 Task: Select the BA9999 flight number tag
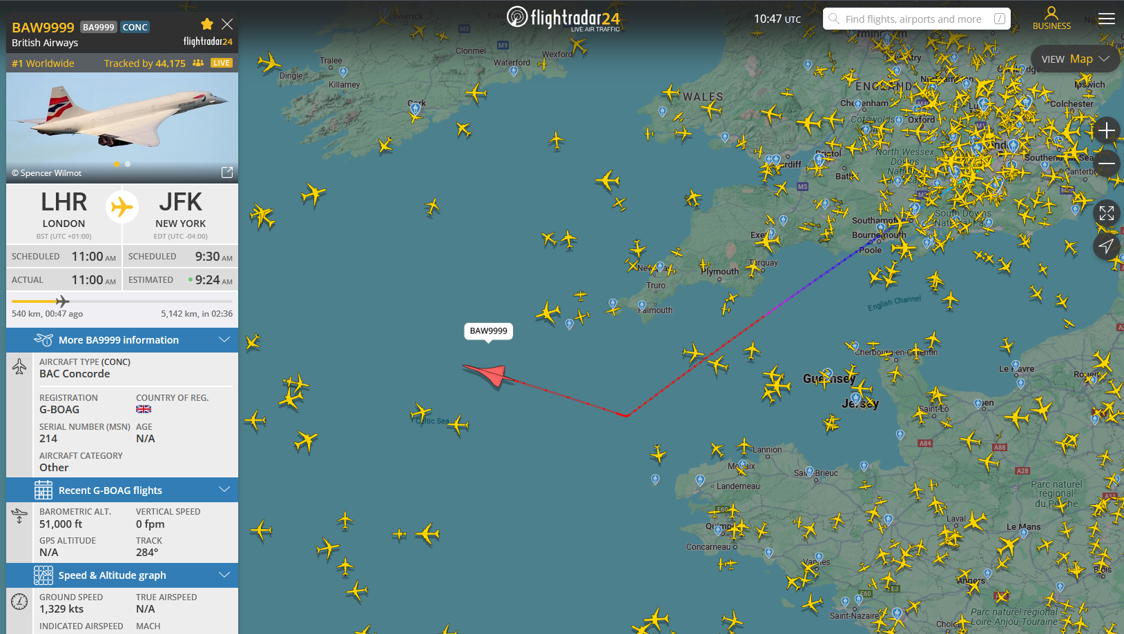click(x=99, y=27)
